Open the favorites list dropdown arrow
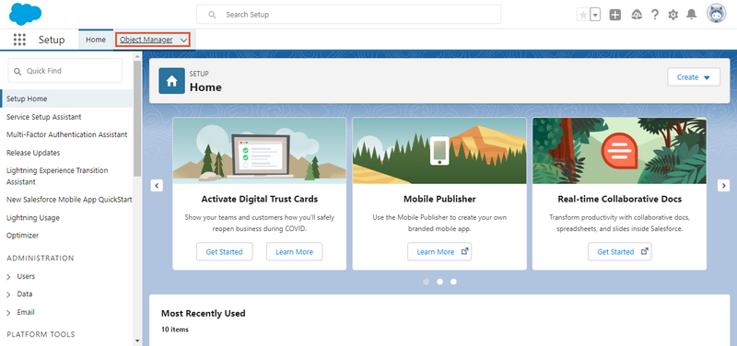 coord(595,15)
